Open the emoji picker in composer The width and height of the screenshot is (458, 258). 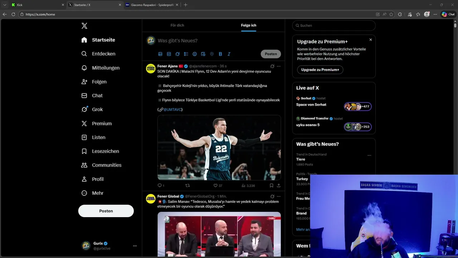(x=195, y=54)
